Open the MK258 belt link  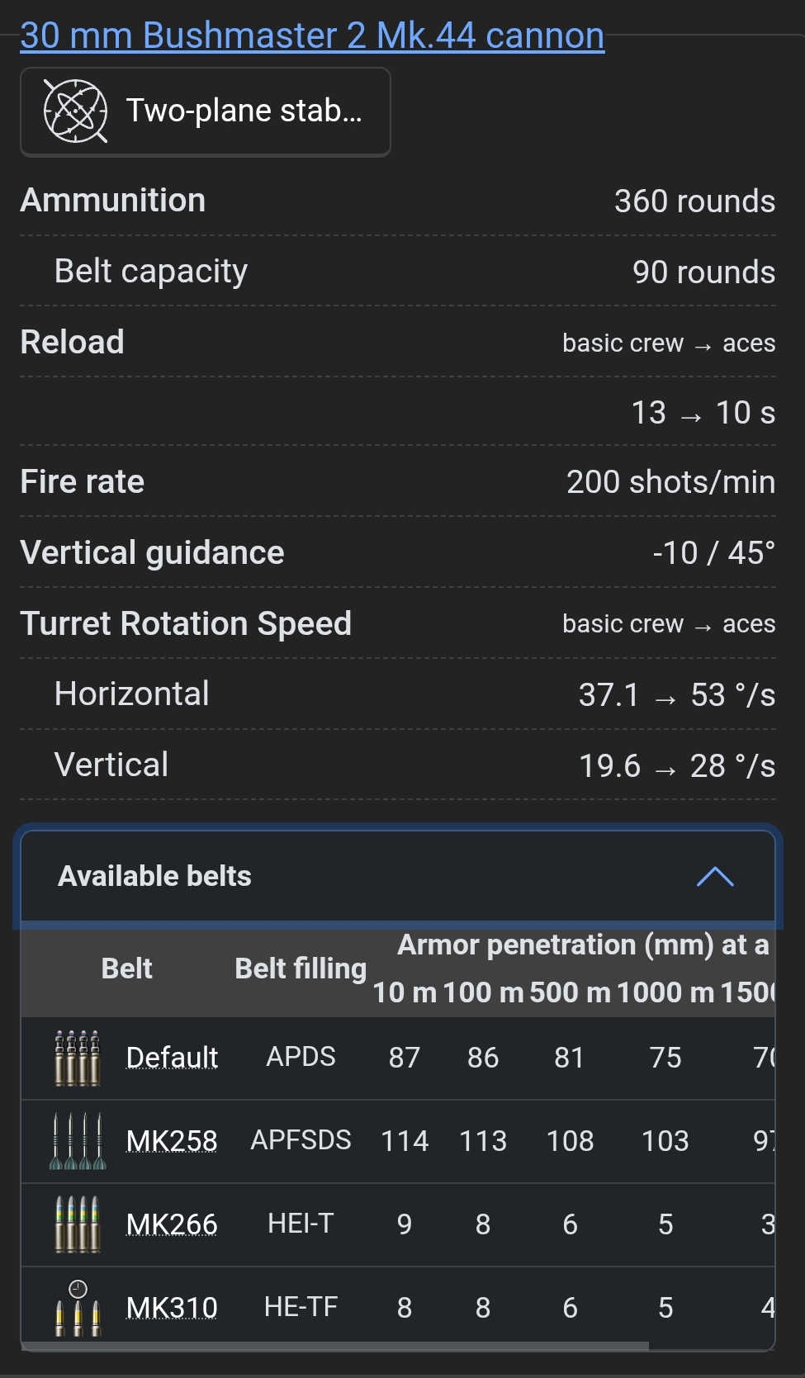172,1141
